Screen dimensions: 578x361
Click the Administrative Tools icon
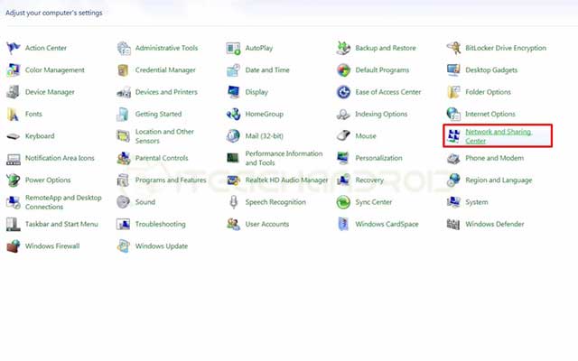(124, 48)
